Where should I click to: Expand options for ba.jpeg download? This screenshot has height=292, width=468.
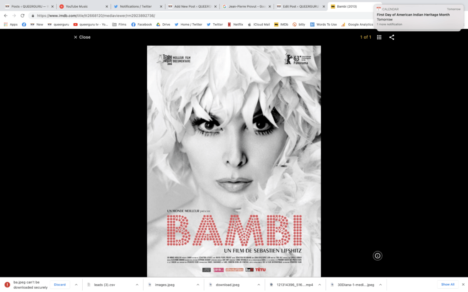coord(76,285)
